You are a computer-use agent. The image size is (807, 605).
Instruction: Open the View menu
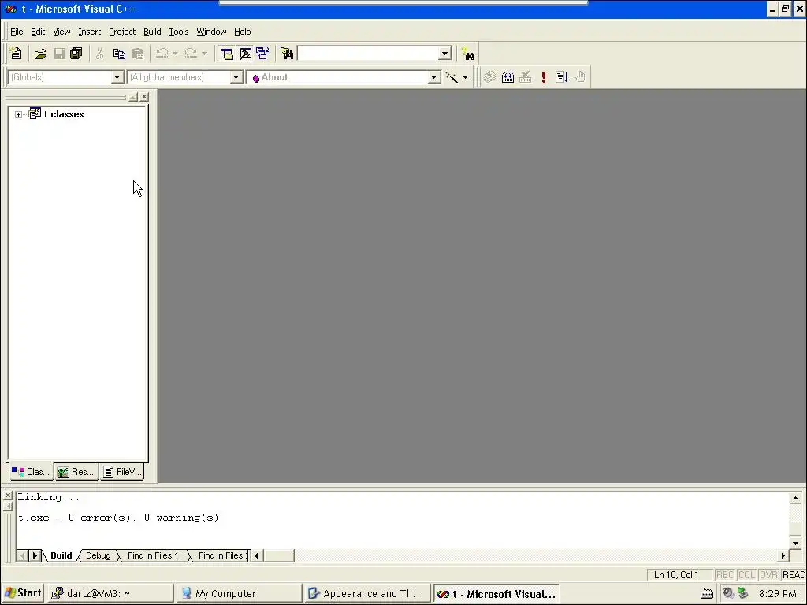[x=61, y=32]
